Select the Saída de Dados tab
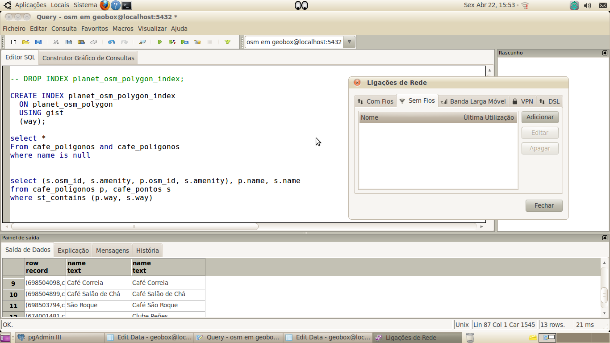 [x=28, y=250]
